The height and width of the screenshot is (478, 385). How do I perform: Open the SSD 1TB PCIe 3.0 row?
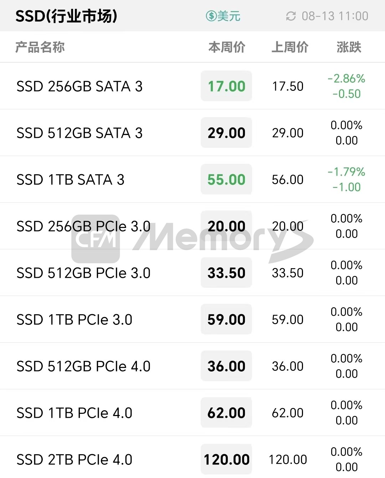[192, 319]
